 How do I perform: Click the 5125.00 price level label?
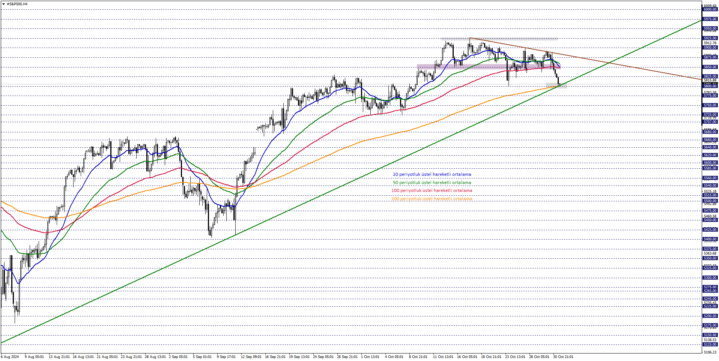click(x=710, y=345)
